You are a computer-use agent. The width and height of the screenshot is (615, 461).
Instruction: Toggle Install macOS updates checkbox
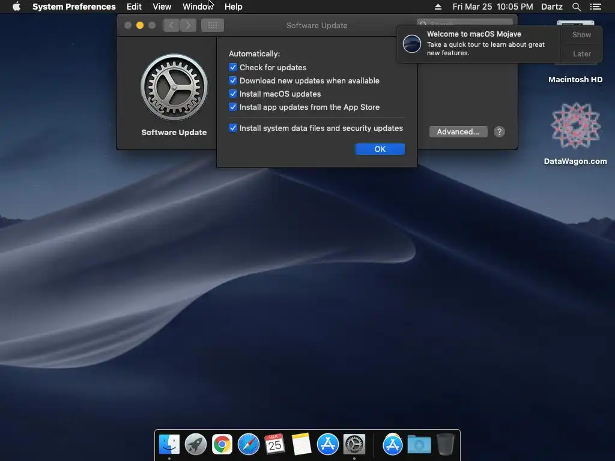pos(233,94)
